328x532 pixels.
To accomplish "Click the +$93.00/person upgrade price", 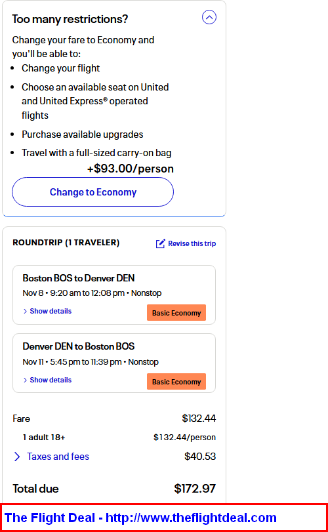I will (131, 169).
